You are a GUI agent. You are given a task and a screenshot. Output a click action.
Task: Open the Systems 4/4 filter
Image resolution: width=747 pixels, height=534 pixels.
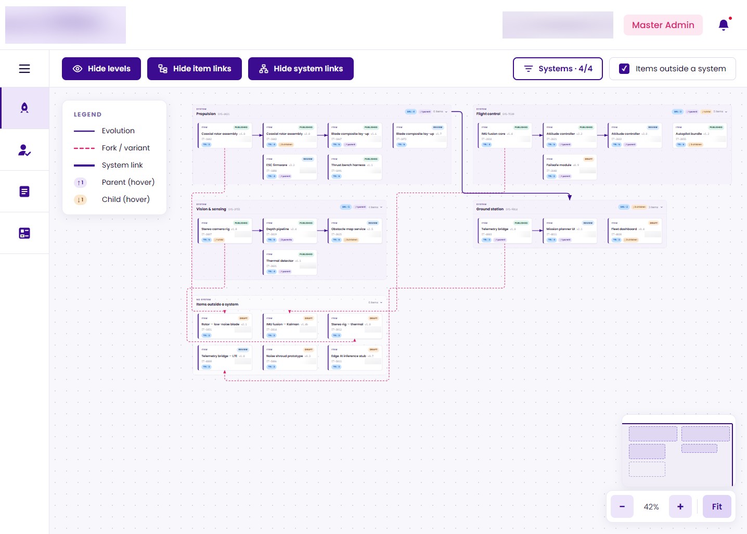pos(558,69)
